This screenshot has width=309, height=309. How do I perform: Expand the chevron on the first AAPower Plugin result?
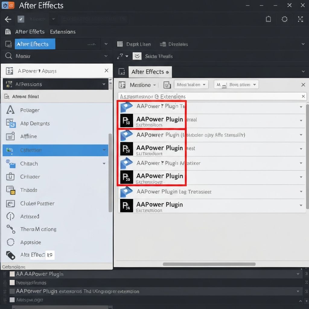click(x=301, y=107)
